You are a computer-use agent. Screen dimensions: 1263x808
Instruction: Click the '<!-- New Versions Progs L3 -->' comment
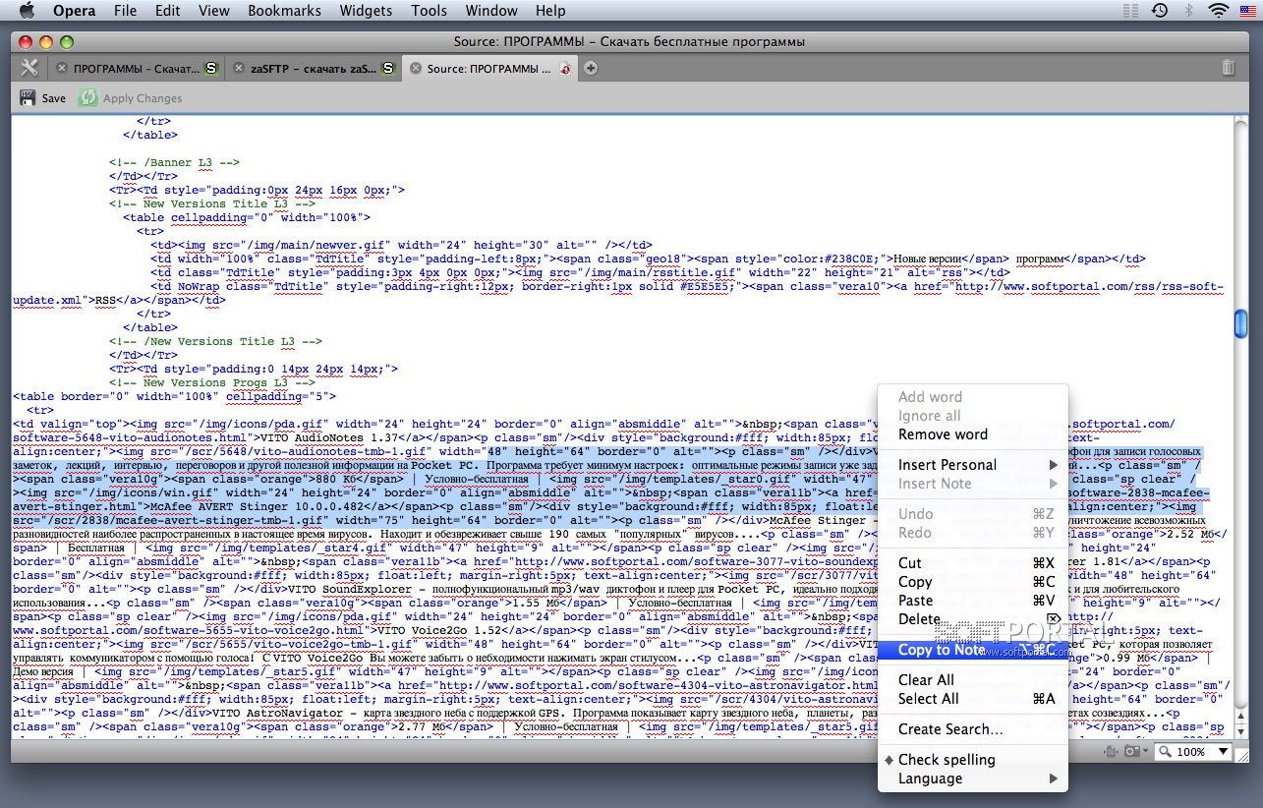[x=211, y=382]
